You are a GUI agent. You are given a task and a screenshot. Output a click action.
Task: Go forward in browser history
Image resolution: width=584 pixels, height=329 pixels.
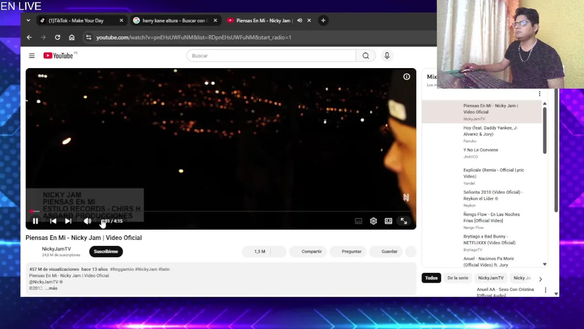click(43, 37)
